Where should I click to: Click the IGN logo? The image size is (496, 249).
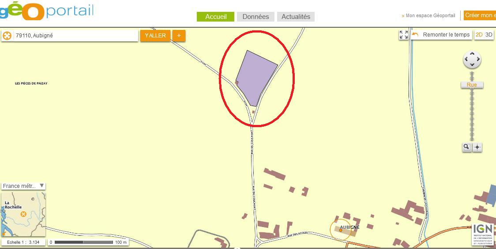(482, 234)
